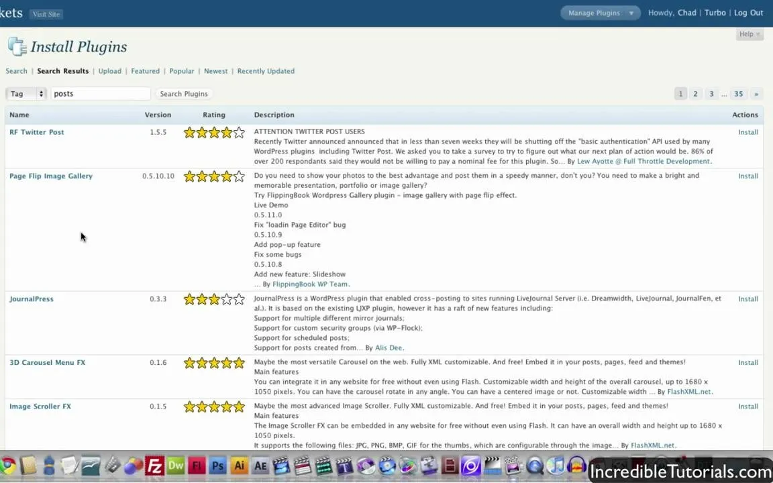Image resolution: width=773 pixels, height=483 pixels.
Task: Open Adobe Flash from the dock
Action: (197, 466)
